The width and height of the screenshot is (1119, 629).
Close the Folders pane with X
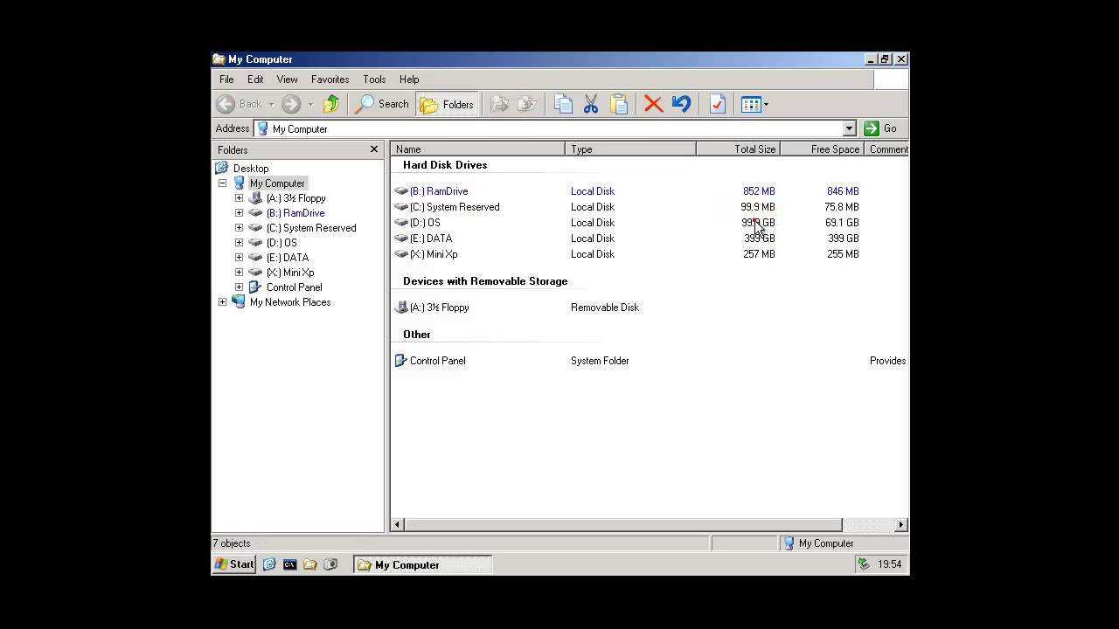[x=374, y=149]
